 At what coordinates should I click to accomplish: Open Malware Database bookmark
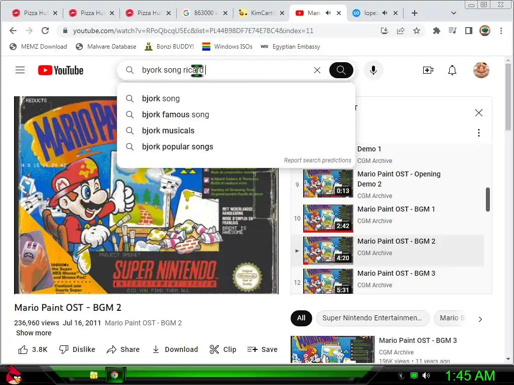coord(106,47)
